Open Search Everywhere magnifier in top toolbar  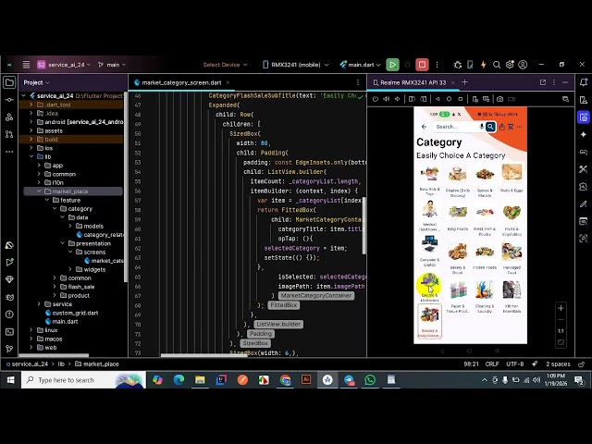click(497, 65)
